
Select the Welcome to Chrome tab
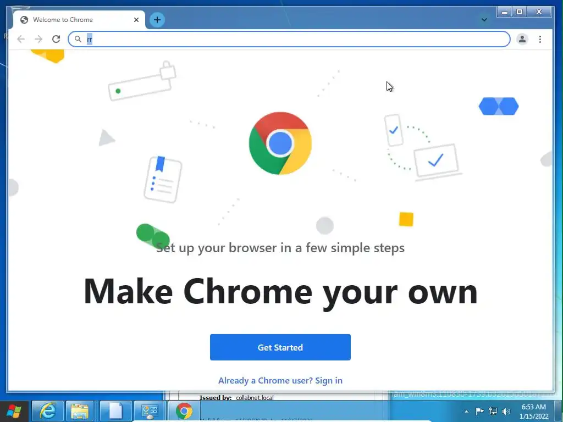pos(79,20)
